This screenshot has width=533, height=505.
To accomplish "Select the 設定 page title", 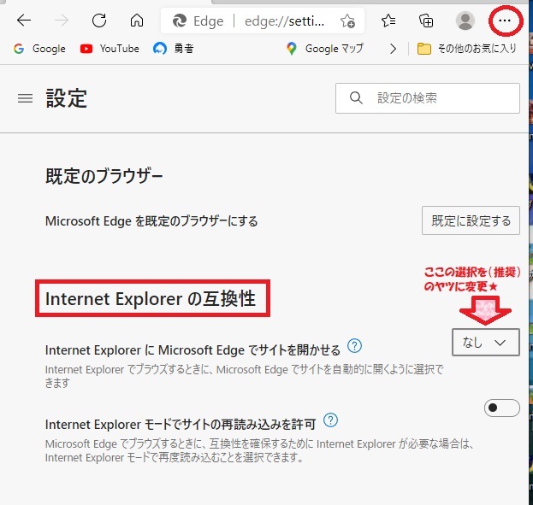I will click(x=66, y=98).
